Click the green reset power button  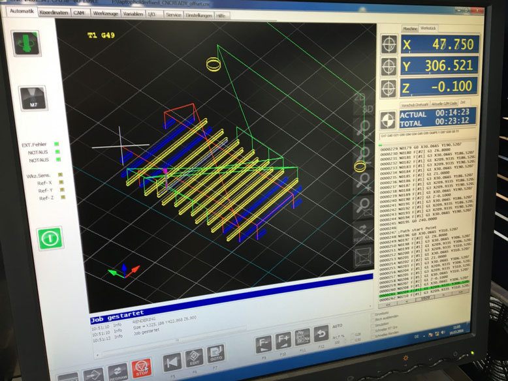point(50,239)
